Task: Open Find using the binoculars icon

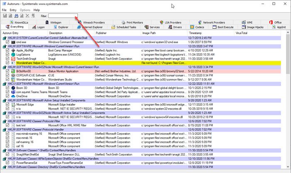Action: (x=16, y=16)
